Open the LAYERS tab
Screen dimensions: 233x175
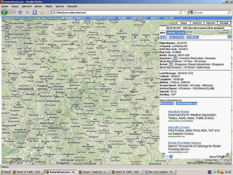click(x=171, y=33)
